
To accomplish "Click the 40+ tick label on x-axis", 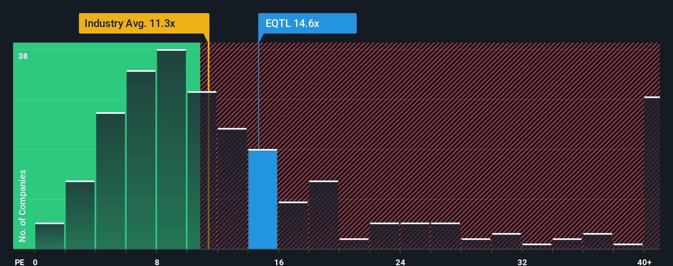I will pos(644,262).
